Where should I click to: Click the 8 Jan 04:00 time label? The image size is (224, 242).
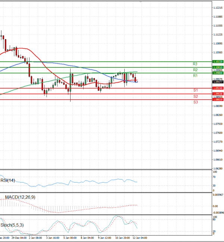point(87,238)
